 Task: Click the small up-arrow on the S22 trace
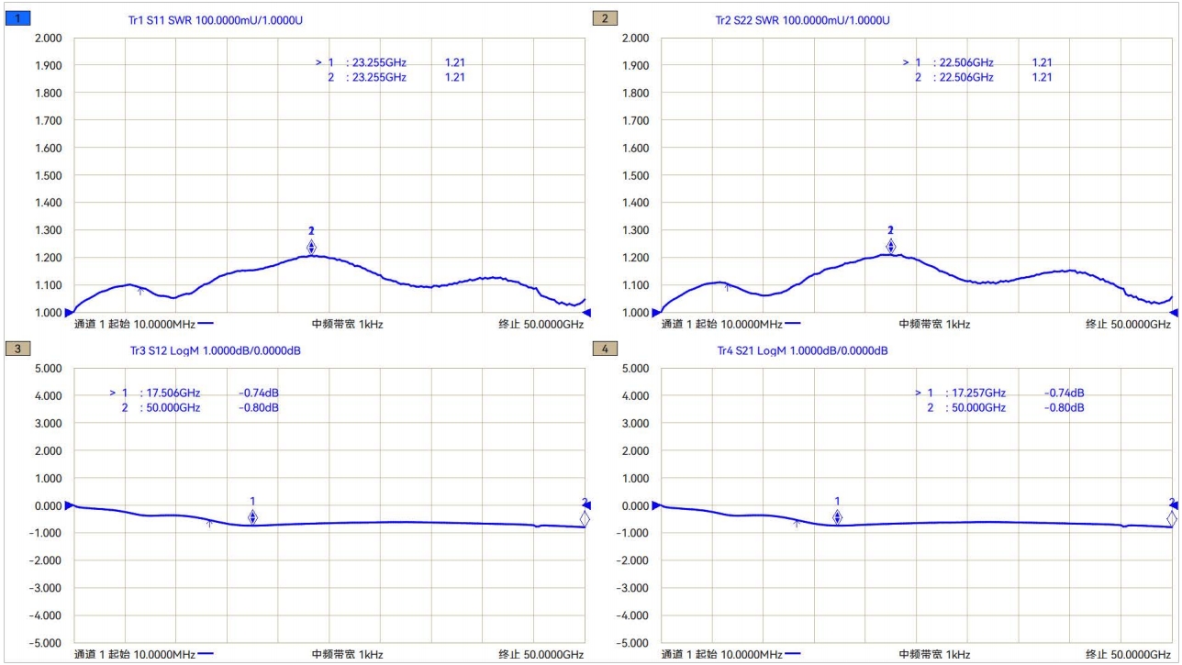[728, 288]
